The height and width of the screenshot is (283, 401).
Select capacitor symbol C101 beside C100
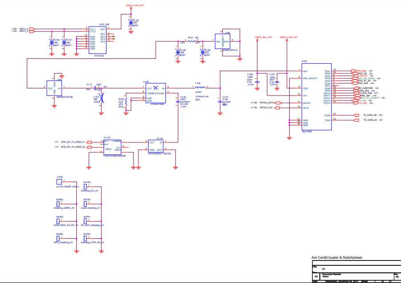[x=64, y=42]
